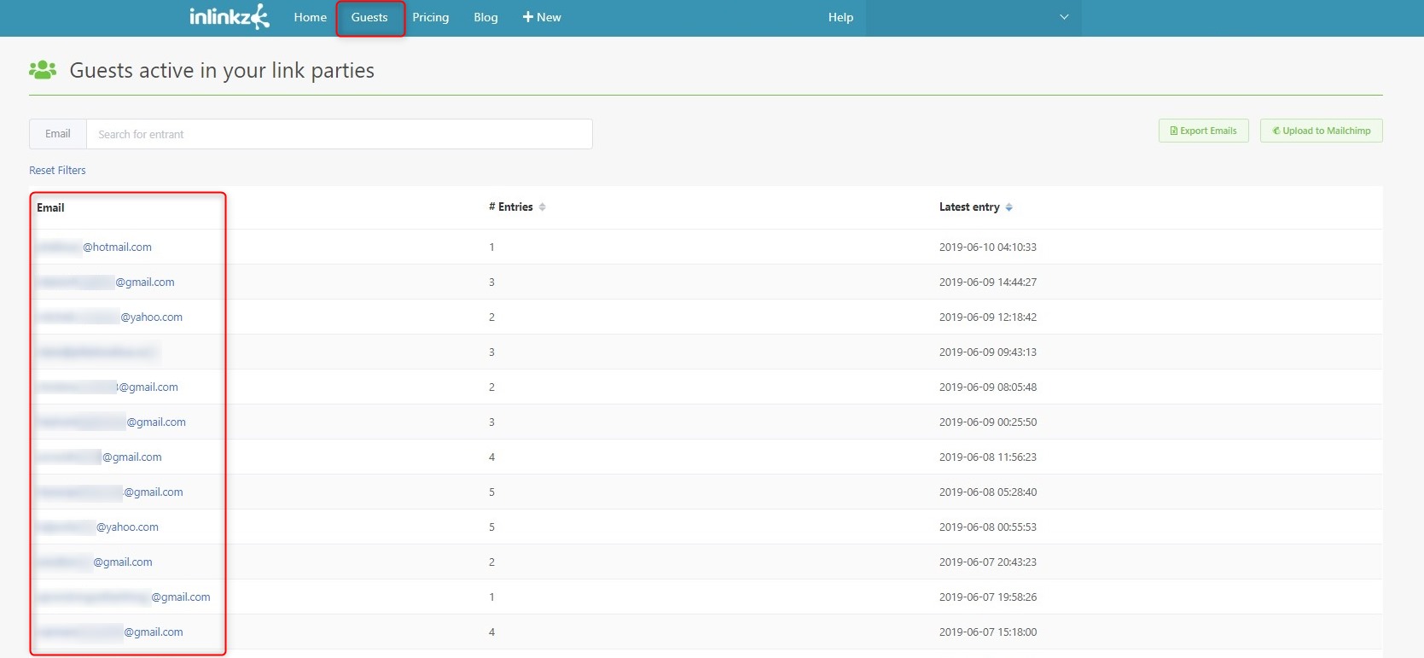1424x658 pixels.
Task: Open the Help menu
Action: pos(840,17)
